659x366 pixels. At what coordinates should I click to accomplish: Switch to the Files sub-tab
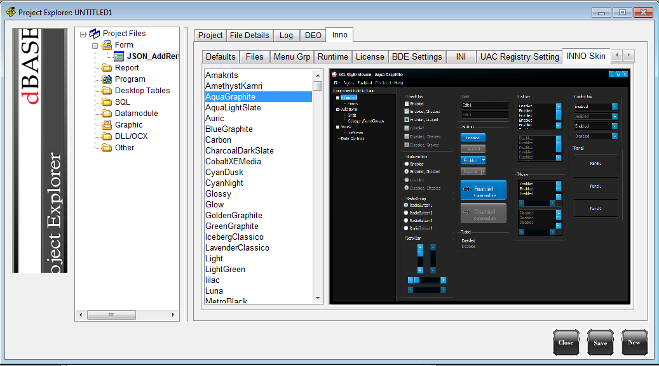(255, 56)
